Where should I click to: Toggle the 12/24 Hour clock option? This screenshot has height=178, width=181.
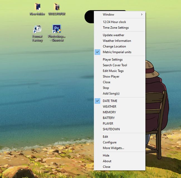tap(119, 22)
